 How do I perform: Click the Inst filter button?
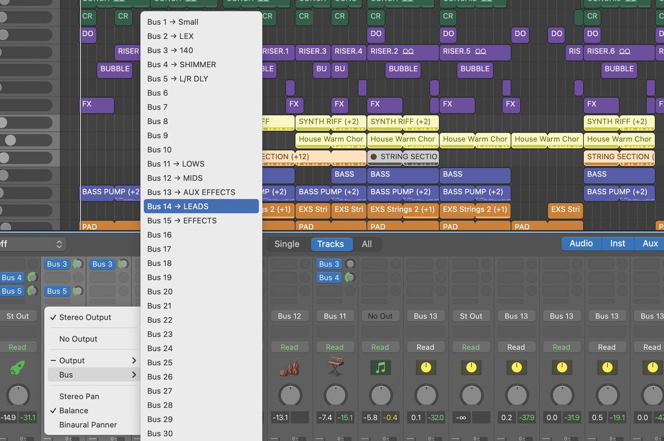(x=617, y=243)
